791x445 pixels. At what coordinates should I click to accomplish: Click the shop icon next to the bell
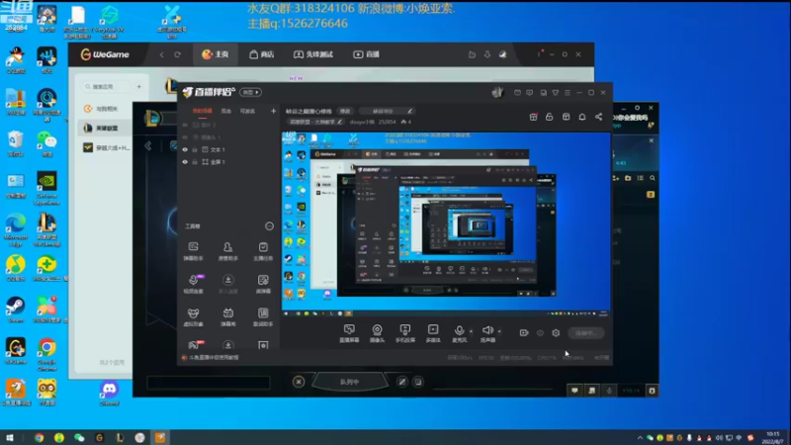click(x=566, y=117)
